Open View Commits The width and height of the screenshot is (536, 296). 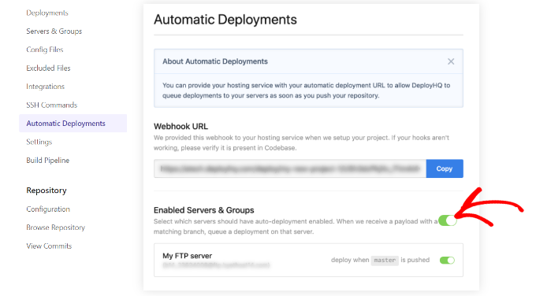tap(49, 246)
